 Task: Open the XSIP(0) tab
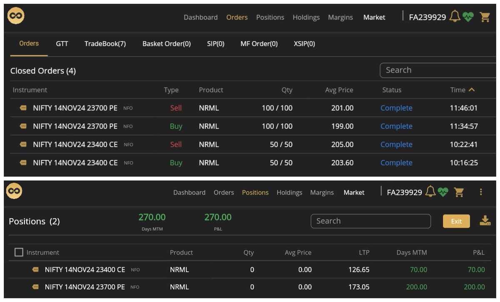(x=305, y=43)
